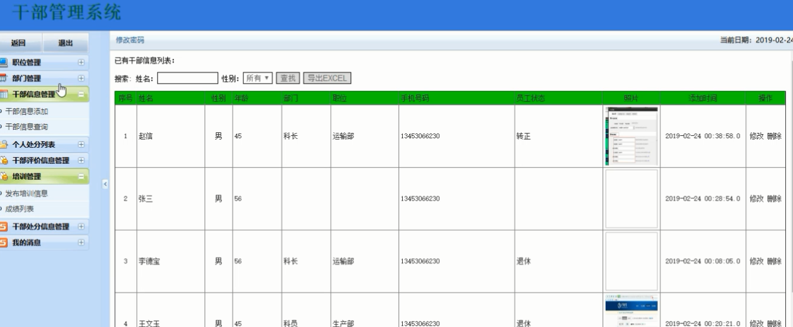The image size is (793, 327).
Task: Collapse the sidebar with the arrow handle
Action: [x=106, y=183]
